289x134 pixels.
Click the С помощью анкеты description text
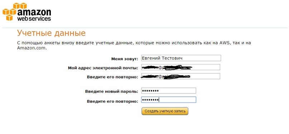pos(134,46)
